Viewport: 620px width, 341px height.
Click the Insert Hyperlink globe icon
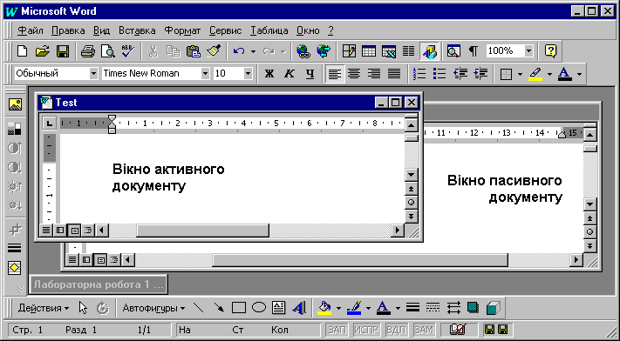click(303, 51)
